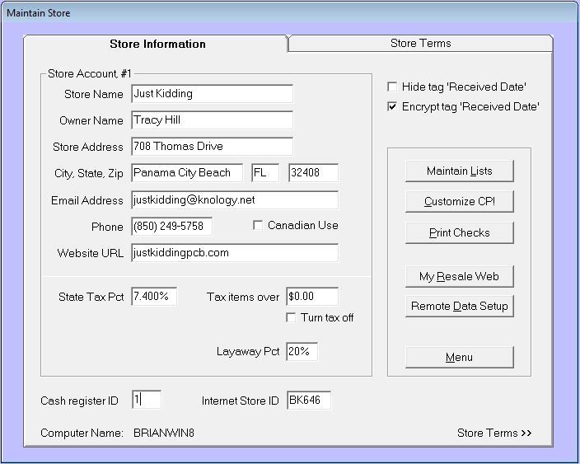The width and height of the screenshot is (580, 464).
Task: Select the state field FL
Action: tap(265, 173)
